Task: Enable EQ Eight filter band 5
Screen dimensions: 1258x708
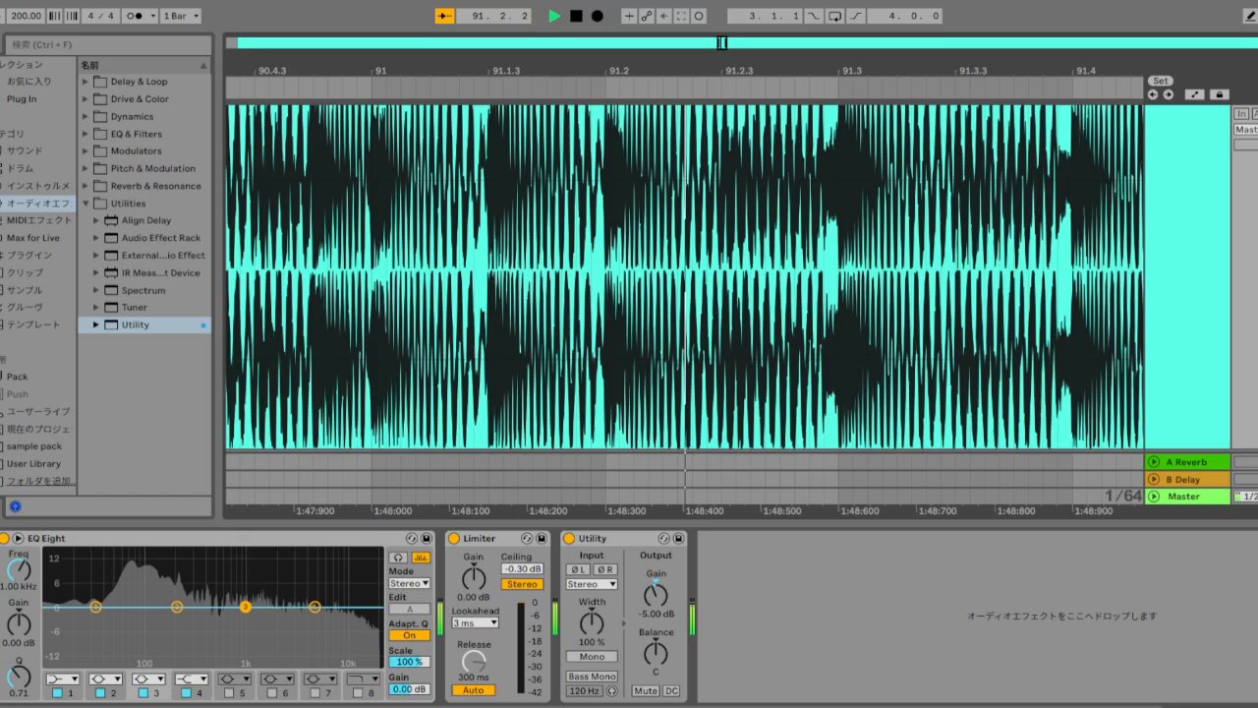Action: [x=228, y=694]
